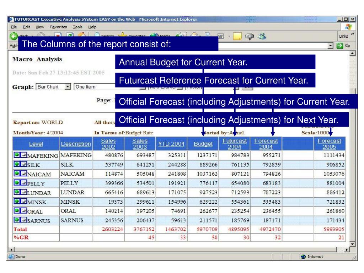The width and height of the screenshot is (364, 273).
Task: Click the 'Done' status bar text
Action: (20, 257)
